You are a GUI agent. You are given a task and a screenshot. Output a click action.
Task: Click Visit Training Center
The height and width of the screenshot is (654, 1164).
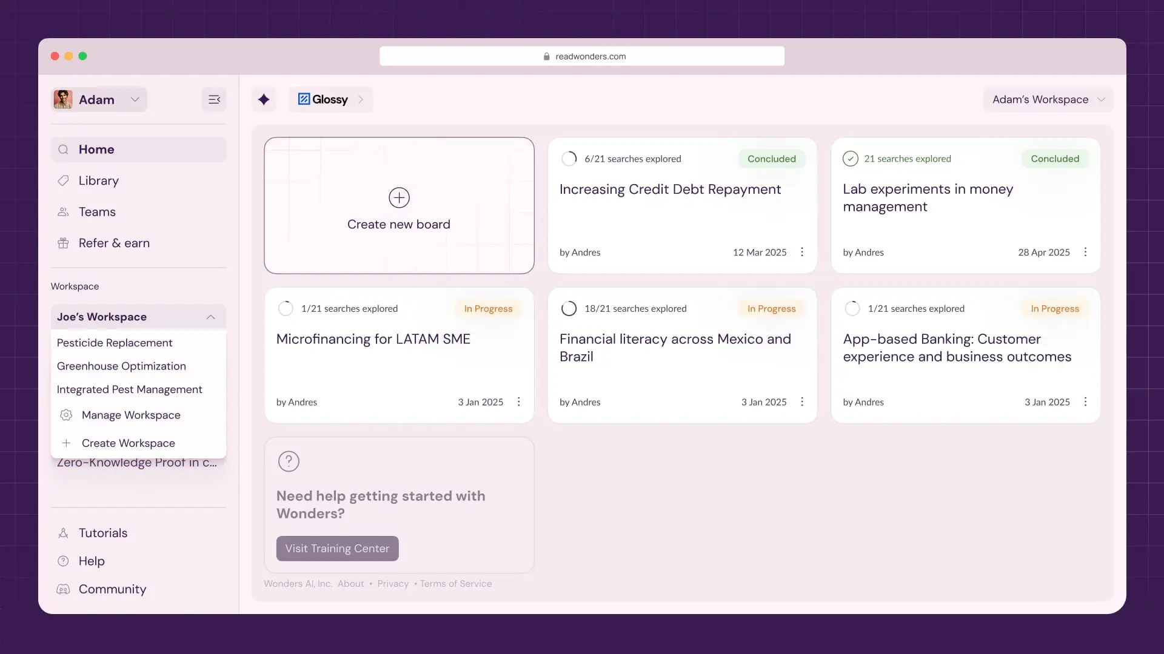(337, 548)
